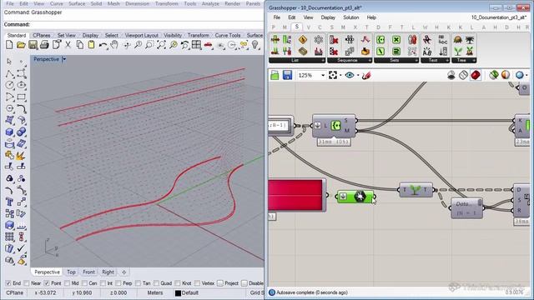This screenshot has height=300, width=534.
Task: Click the Print icon in Rhino toolbar
Action: click(x=44, y=44)
